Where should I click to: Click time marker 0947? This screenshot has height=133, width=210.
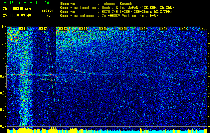click(143, 29)
